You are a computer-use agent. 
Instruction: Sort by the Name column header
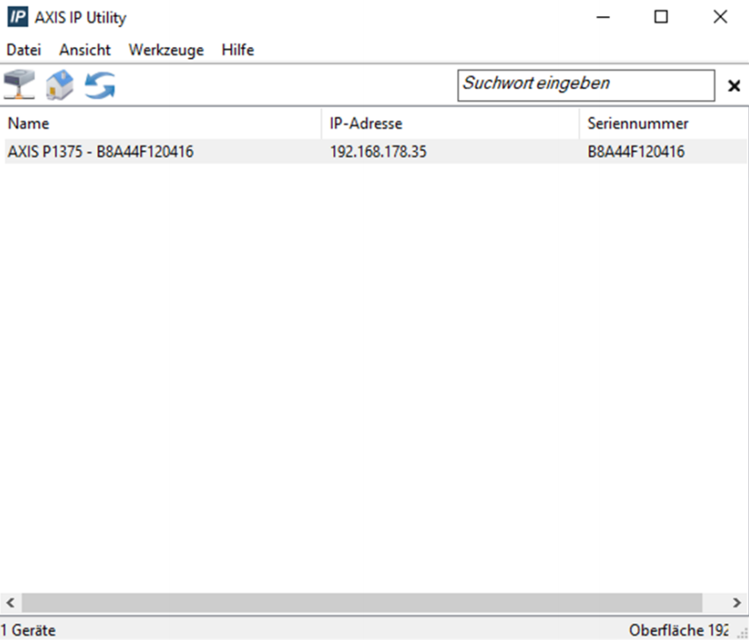point(161,124)
